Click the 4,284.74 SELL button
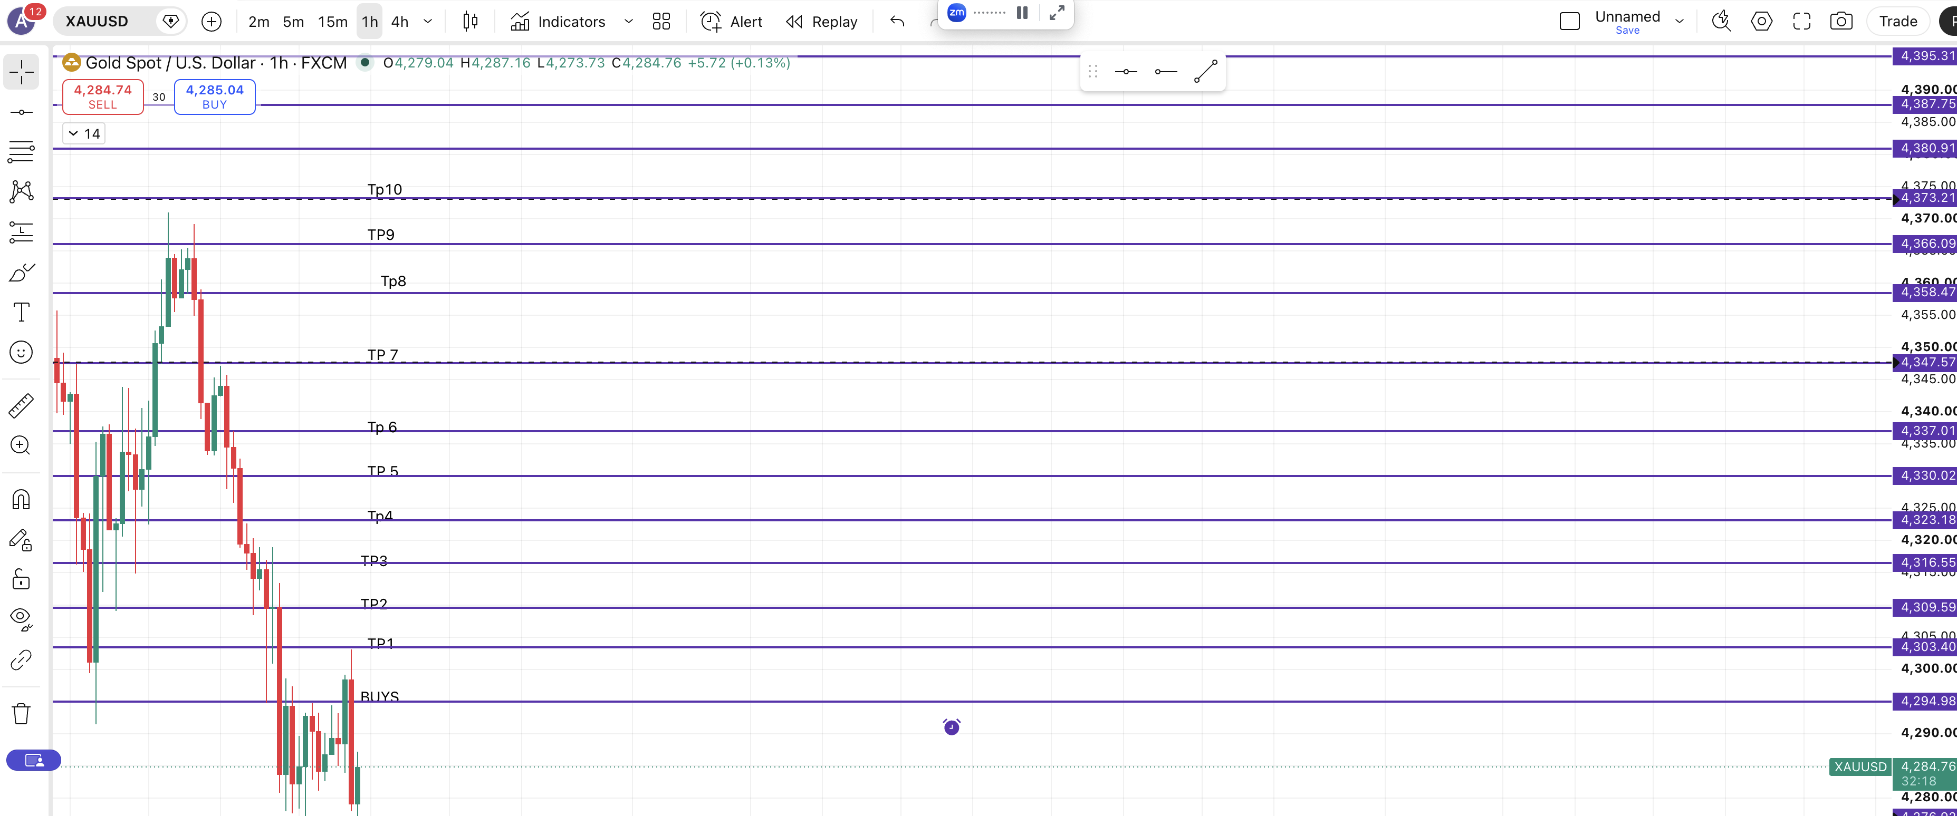1957x816 pixels. click(x=102, y=96)
